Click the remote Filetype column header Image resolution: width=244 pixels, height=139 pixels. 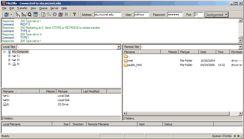(189, 52)
